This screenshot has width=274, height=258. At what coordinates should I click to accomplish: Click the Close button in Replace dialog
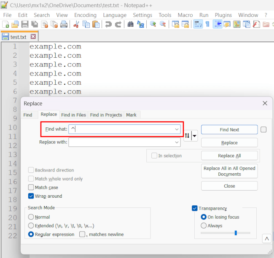point(229,186)
